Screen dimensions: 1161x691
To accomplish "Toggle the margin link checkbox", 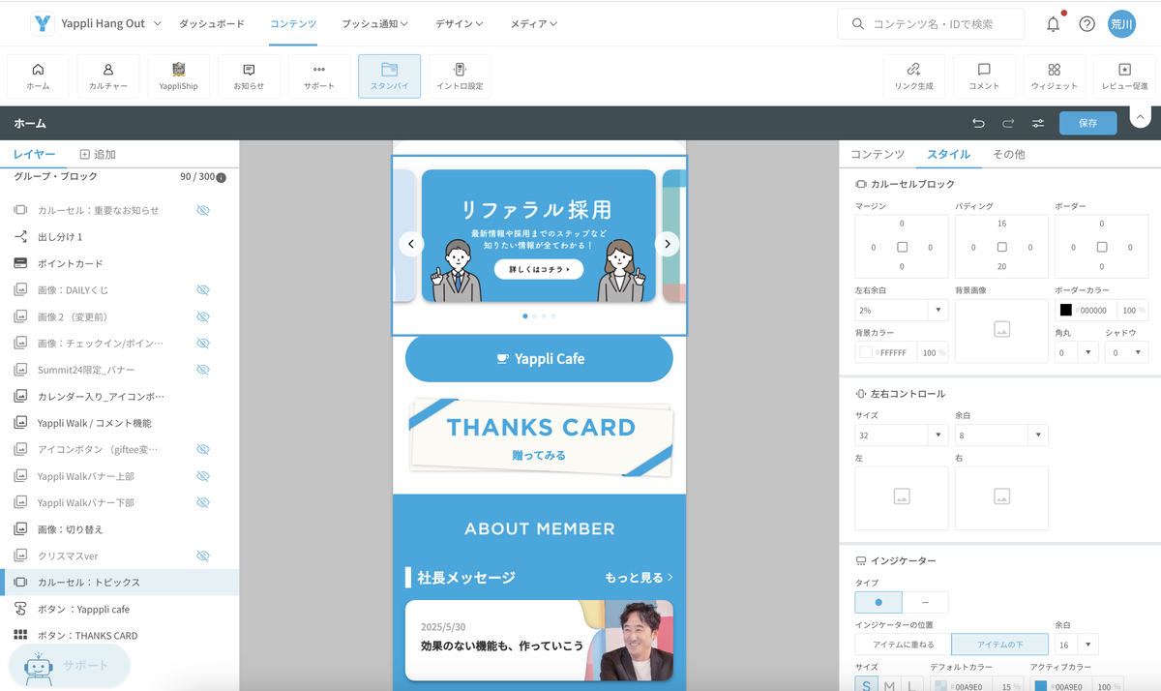I will 902,247.
